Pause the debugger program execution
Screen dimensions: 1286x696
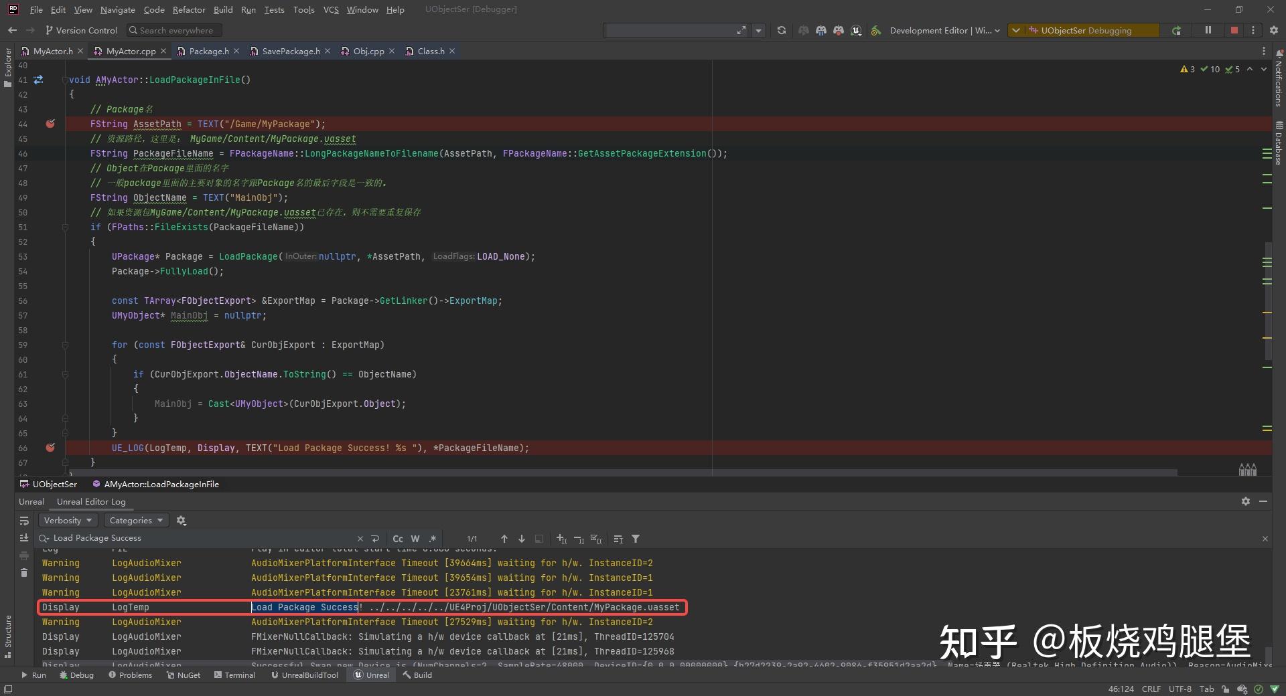point(1208,30)
